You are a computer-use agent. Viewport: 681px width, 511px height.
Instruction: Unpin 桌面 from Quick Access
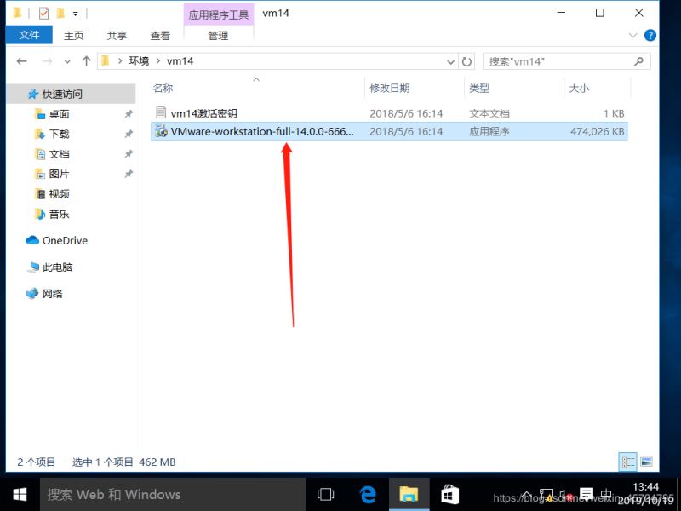click(128, 113)
